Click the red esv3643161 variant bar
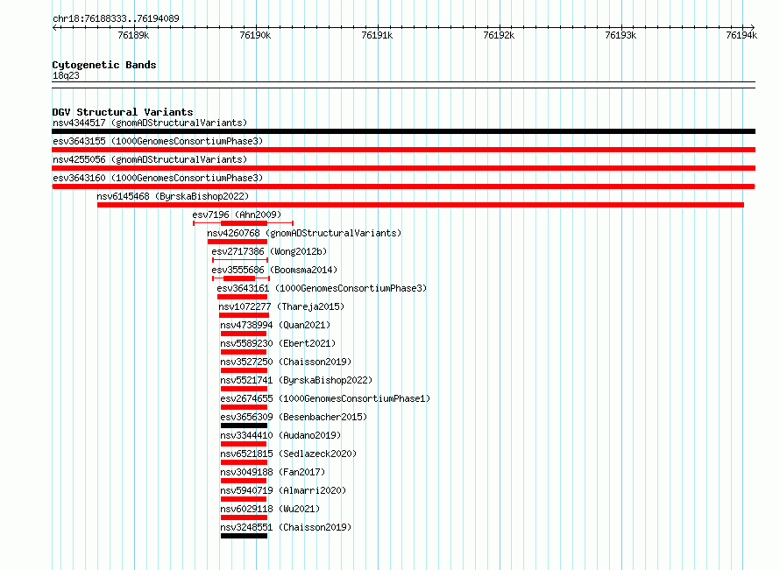Viewport: 780px width, 570px height. [x=242, y=297]
